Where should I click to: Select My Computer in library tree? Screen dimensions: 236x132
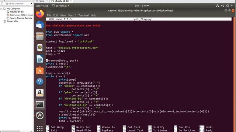coord(13,9)
